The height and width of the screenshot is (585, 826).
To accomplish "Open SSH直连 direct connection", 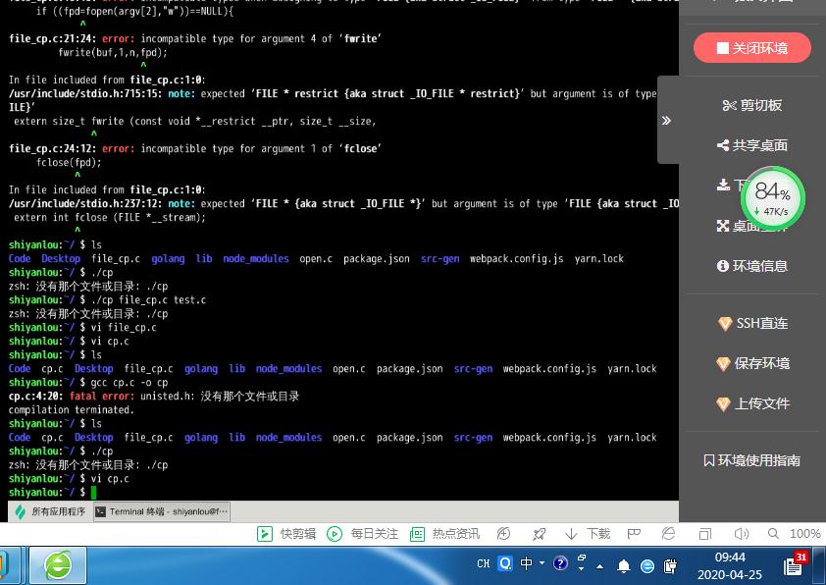I will (x=752, y=323).
